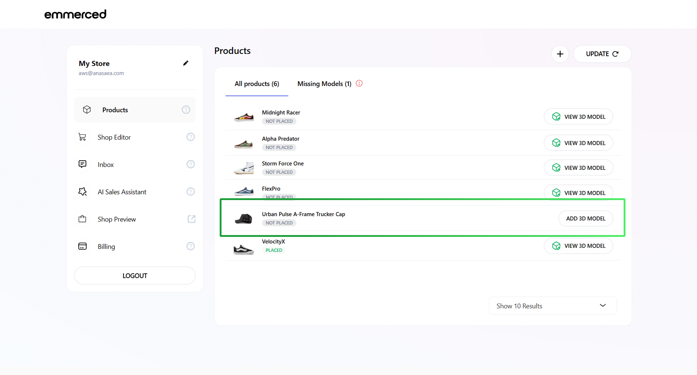The image size is (697, 375).
Task: Click the help icon beside Billing
Action: tap(190, 246)
